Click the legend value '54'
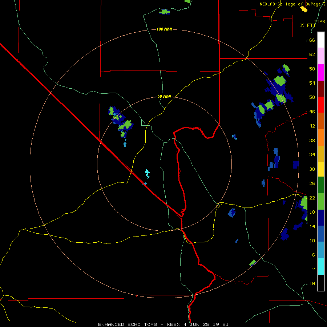327x327 pixels. (312, 83)
